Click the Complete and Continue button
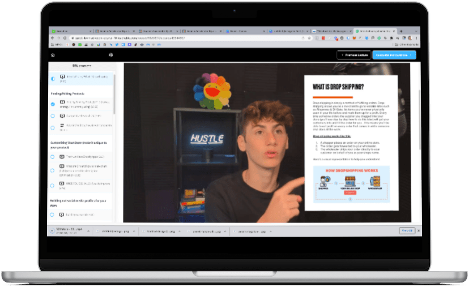Viewport: 469px width, 287px height. [394, 55]
